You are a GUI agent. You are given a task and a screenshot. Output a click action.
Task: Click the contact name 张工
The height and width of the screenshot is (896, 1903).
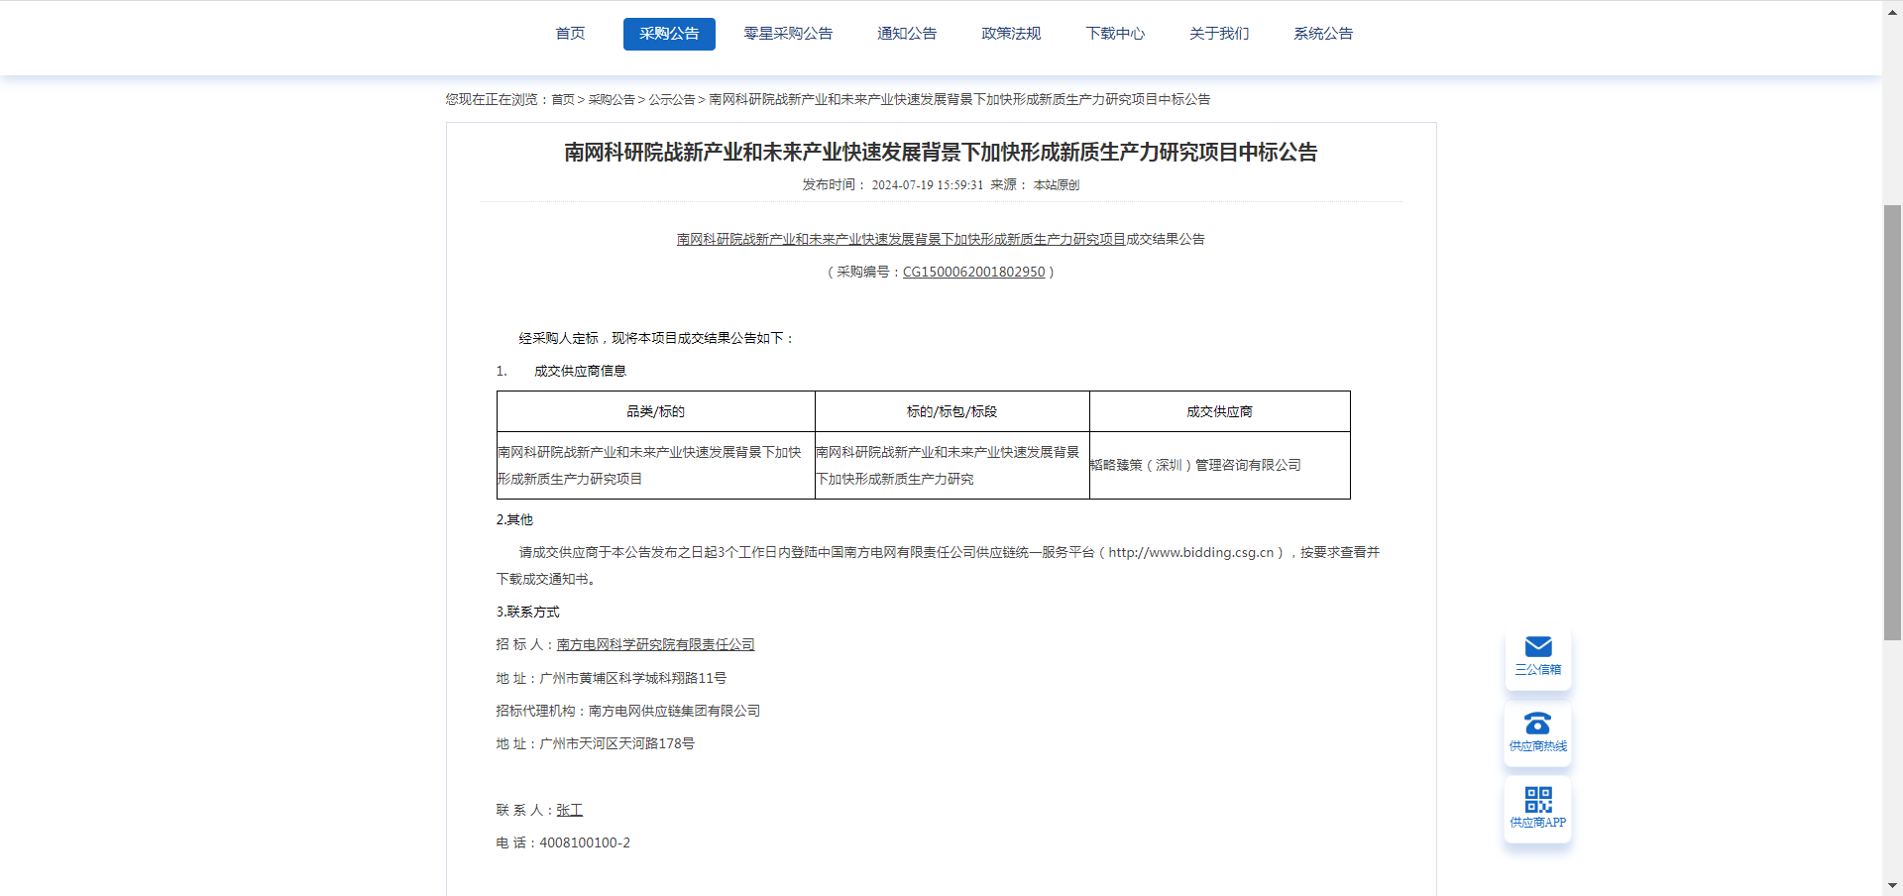tap(569, 810)
